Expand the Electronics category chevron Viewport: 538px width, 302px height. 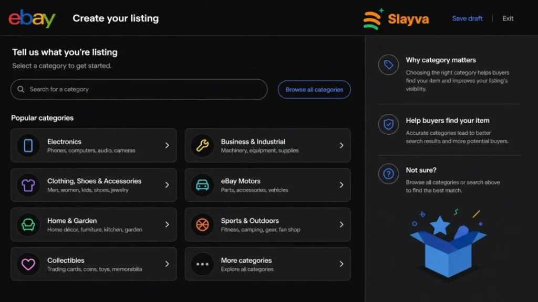[x=167, y=146]
